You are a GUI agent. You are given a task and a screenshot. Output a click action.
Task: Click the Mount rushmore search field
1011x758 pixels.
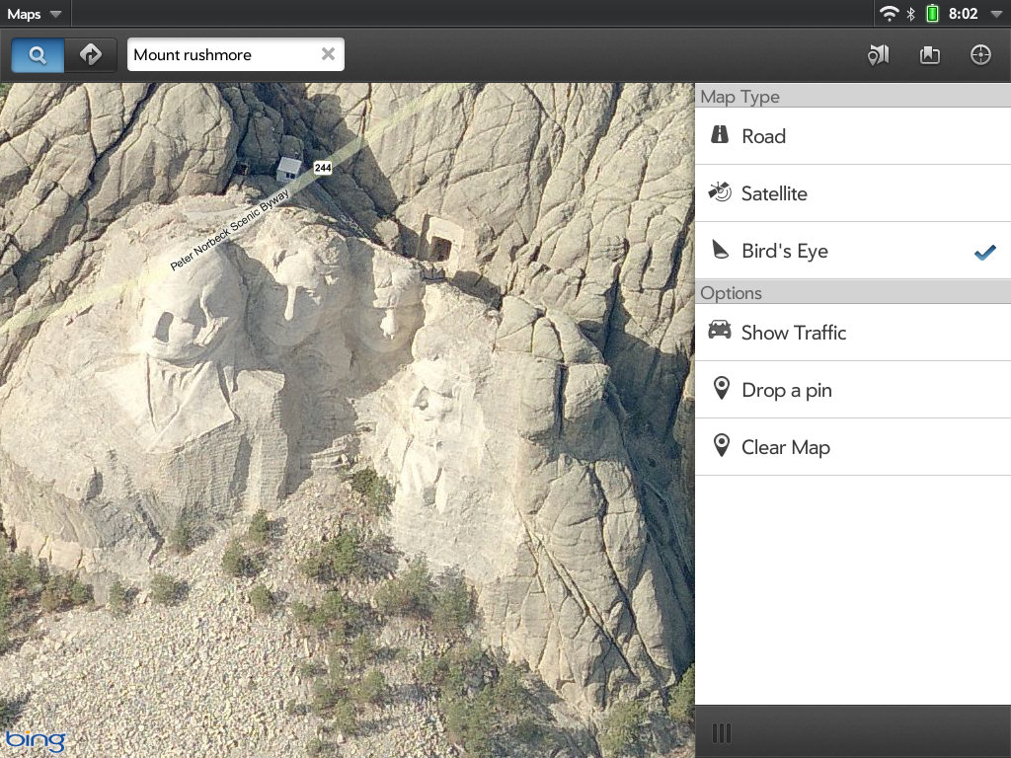[222, 55]
